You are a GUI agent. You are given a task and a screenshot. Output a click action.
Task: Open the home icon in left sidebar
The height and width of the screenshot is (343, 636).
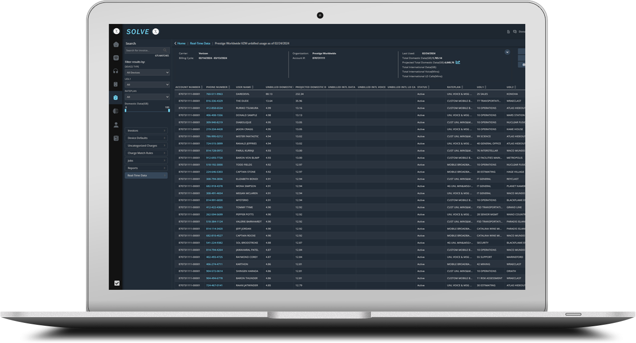point(116,45)
